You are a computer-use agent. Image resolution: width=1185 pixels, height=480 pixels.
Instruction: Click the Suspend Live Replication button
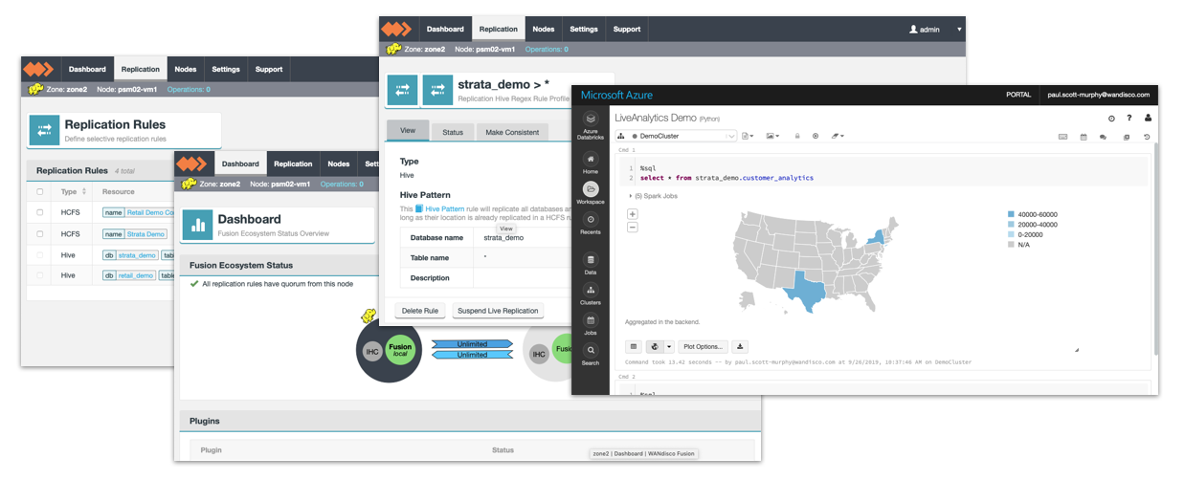pyautogui.click(x=498, y=311)
